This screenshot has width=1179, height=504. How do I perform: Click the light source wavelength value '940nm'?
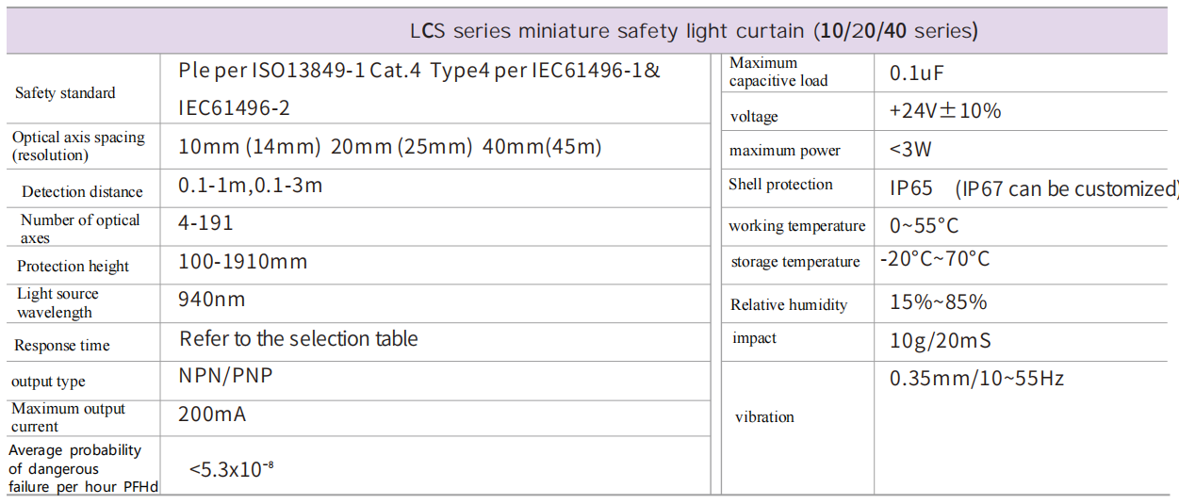pos(211,300)
